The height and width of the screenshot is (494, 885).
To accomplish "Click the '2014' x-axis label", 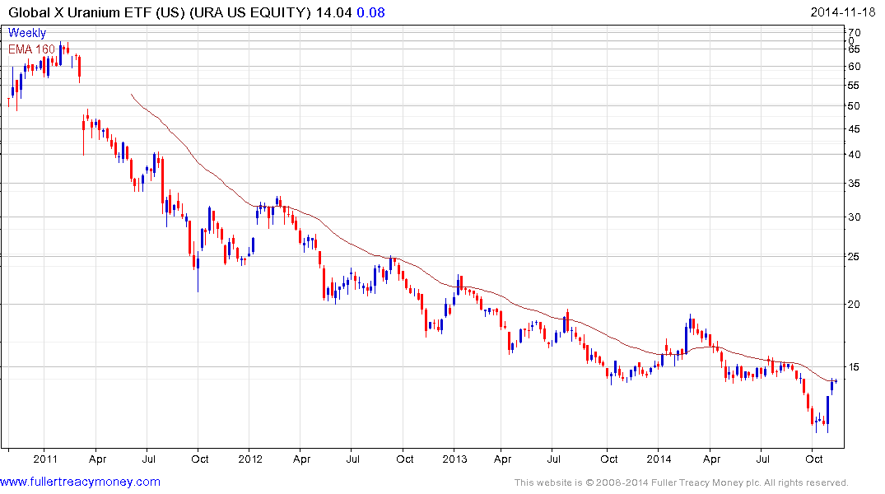I will coord(659,459).
